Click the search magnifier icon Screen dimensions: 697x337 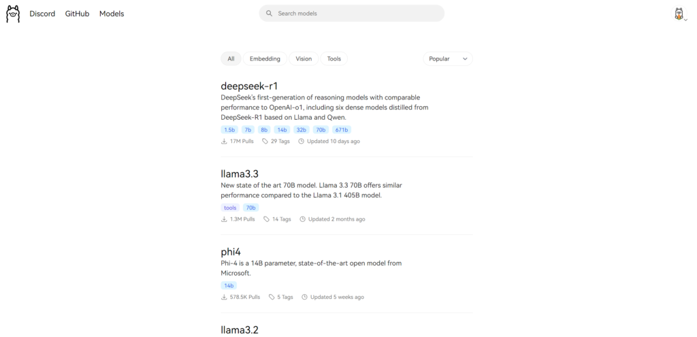269,14
